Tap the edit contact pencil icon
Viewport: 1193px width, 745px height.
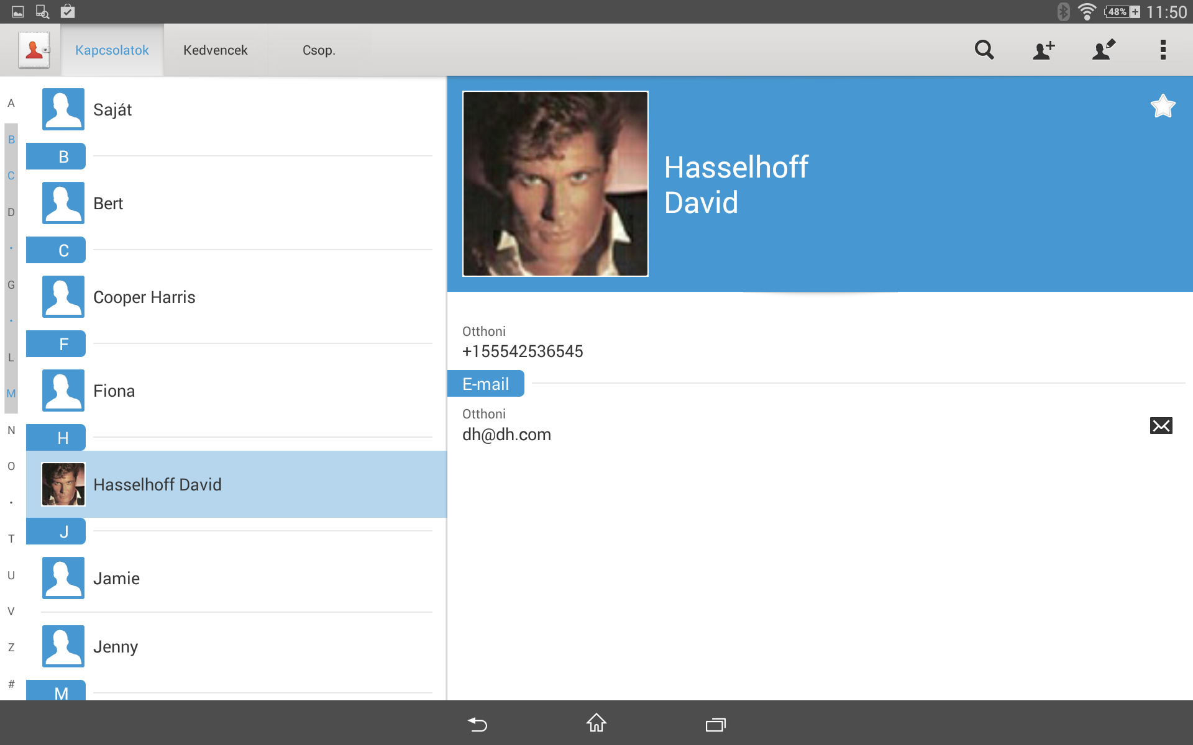(x=1104, y=50)
